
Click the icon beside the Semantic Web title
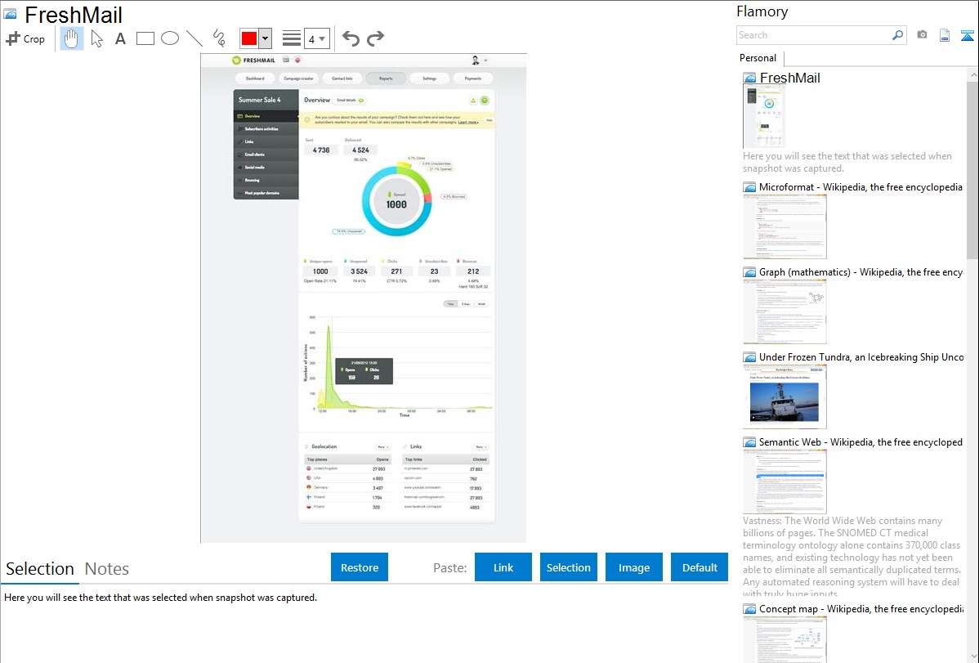tap(749, 442)
